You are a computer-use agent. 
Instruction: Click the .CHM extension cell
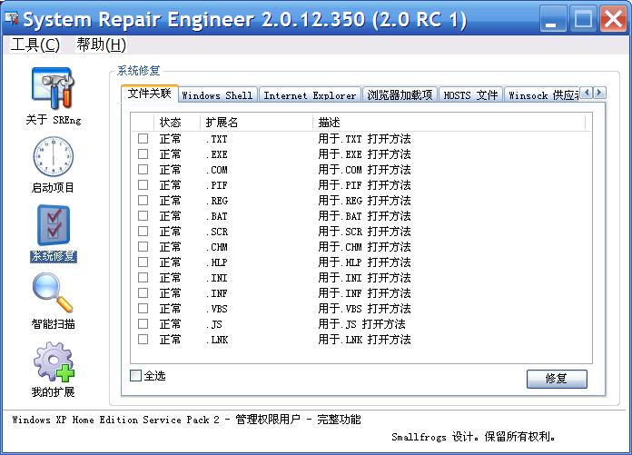tap(217, 247)
